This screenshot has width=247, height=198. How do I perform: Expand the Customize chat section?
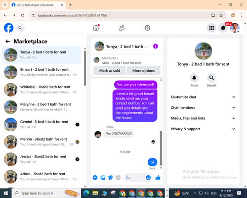(x=203, y=97)
